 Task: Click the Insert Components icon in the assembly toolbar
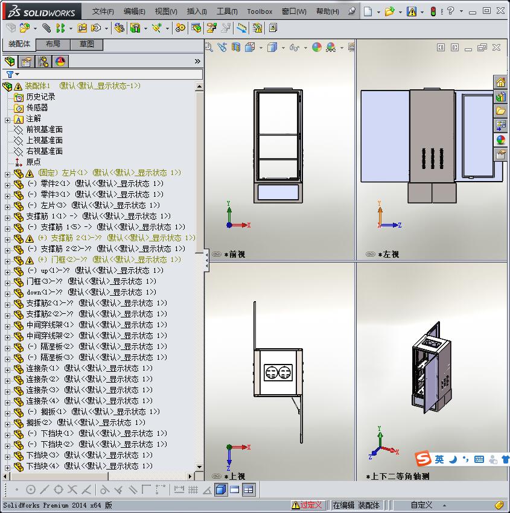point(24,28)
